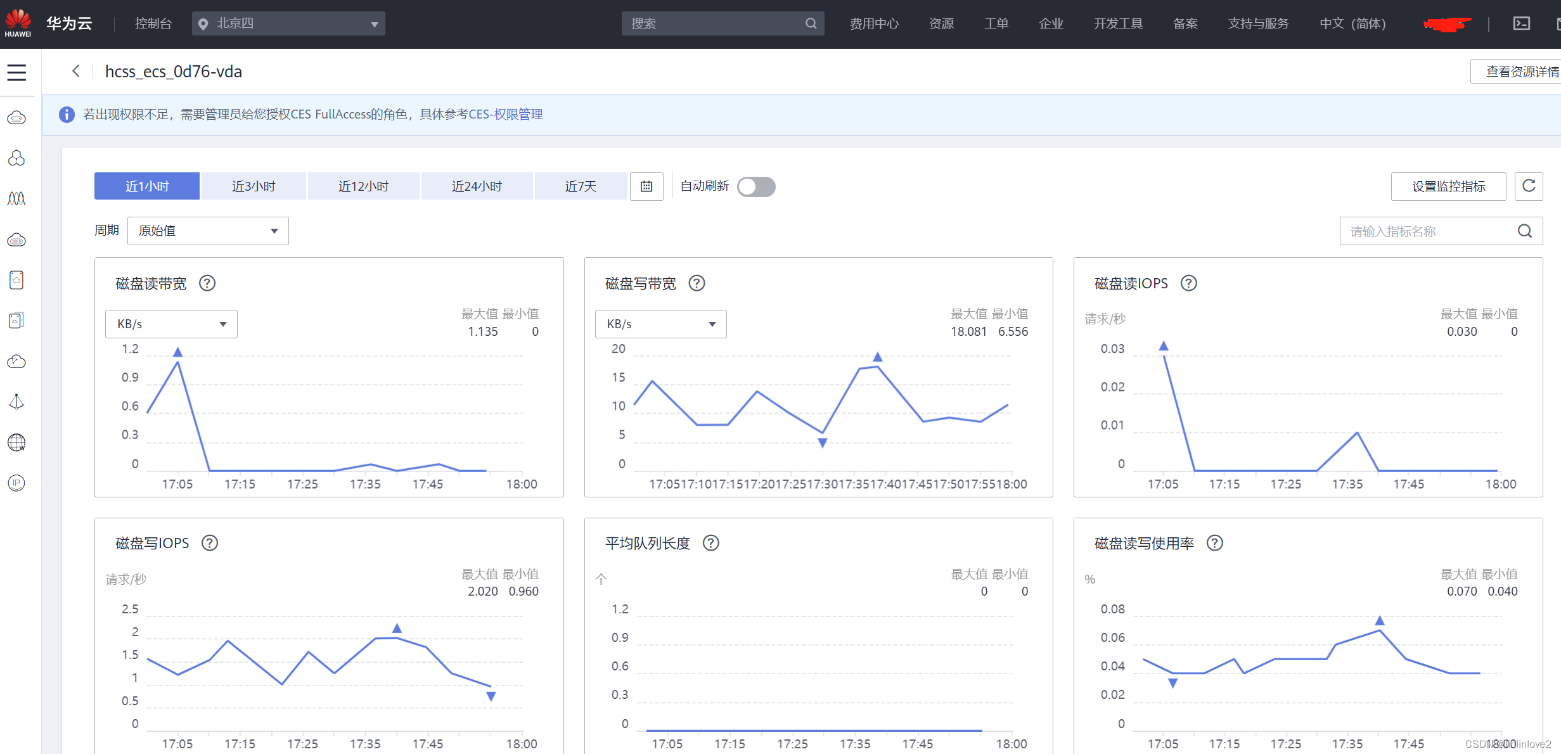Click the Huawei Cloud logo
Viewport: 1561px width, 754px height.
tap(18, 23)
